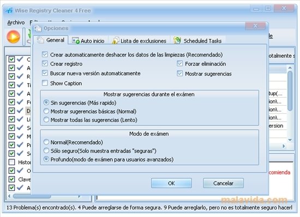Switch to the Auto inicio tab
This screenshot has height=217, width=300.
[88, 41]
